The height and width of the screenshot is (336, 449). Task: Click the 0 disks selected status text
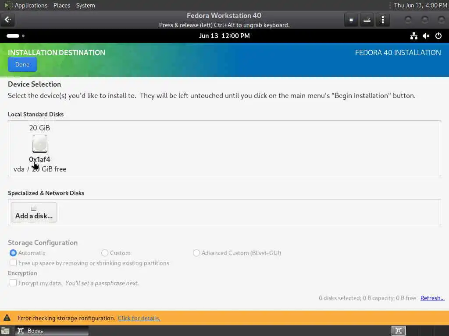pos(367,298)
